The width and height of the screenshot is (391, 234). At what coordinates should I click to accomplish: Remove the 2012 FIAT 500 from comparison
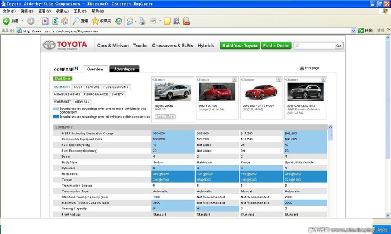[235, 80]
